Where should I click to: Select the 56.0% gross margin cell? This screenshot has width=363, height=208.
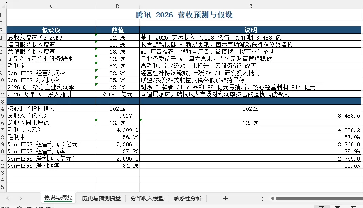[118, 137]
